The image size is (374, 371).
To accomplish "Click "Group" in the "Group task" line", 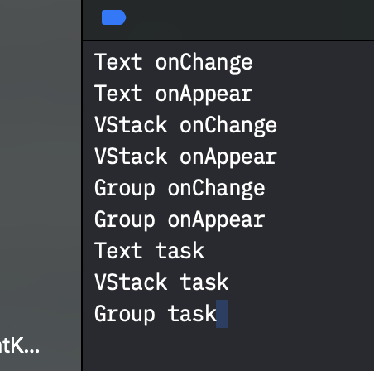I will click(125, 315).
